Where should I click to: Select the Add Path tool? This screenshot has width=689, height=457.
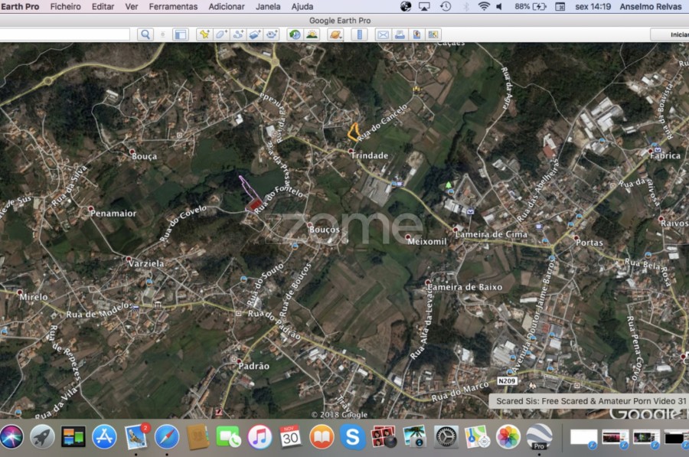point(237,34)
